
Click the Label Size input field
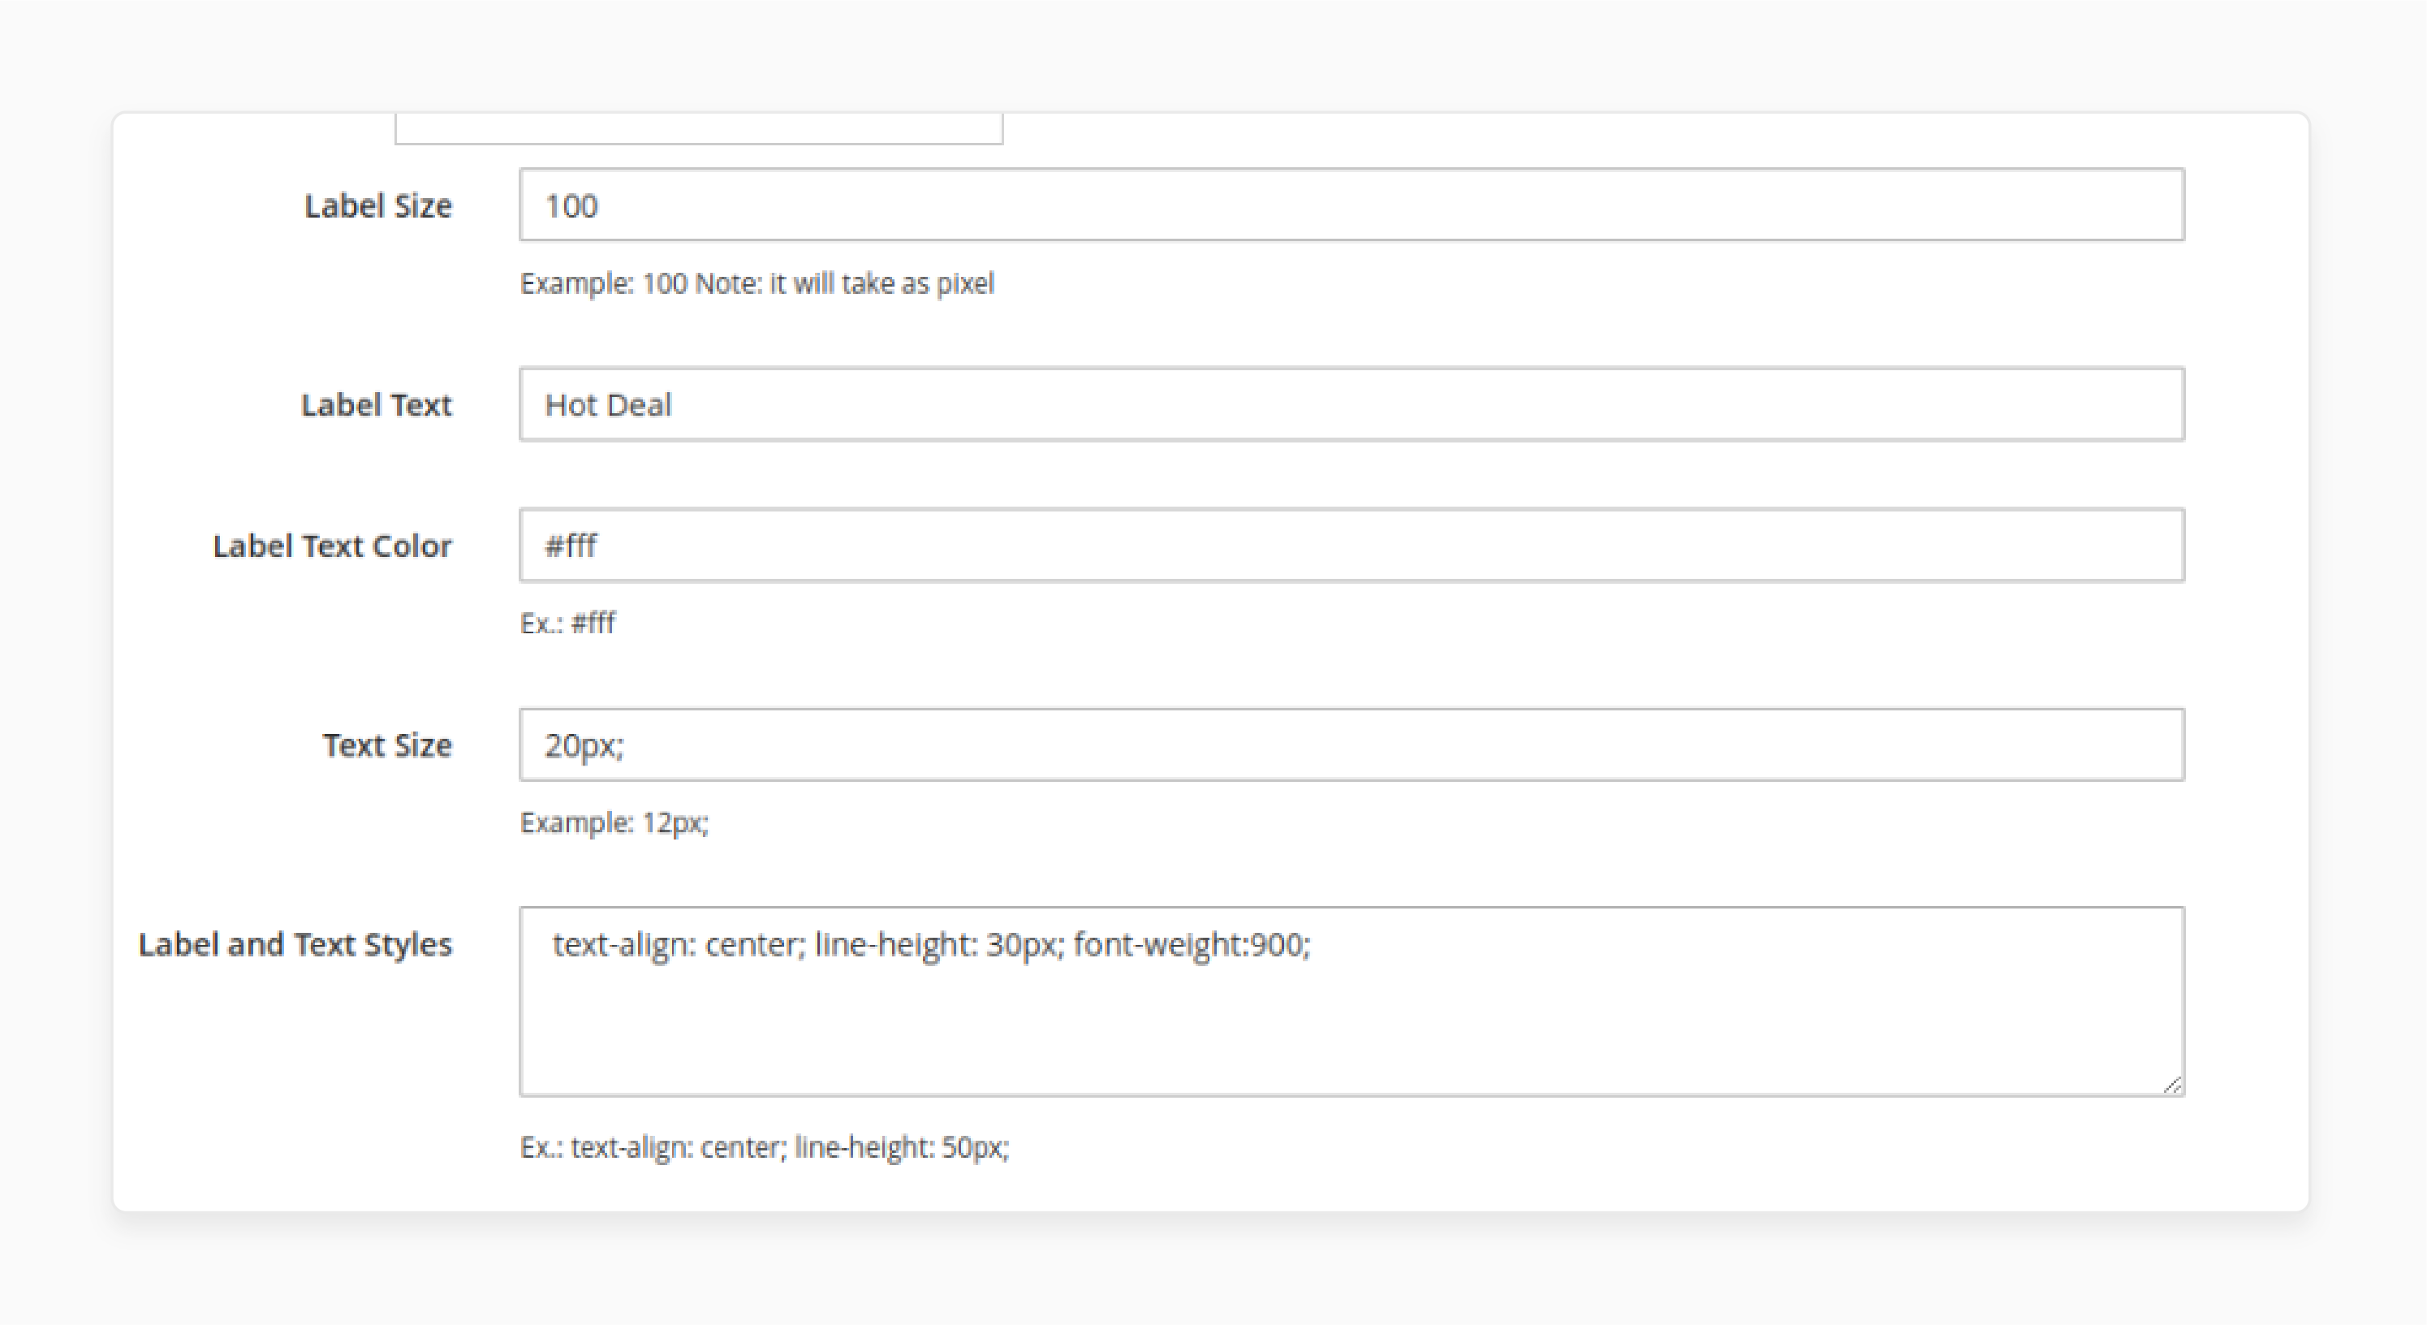1351,205
